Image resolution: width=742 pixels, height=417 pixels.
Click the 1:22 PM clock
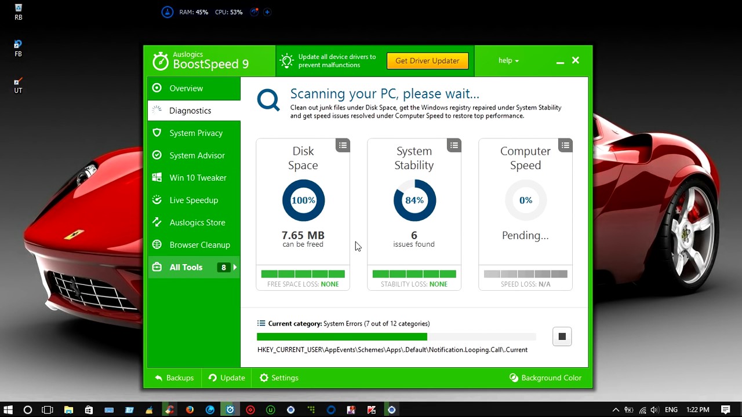(x=698, y=409)
